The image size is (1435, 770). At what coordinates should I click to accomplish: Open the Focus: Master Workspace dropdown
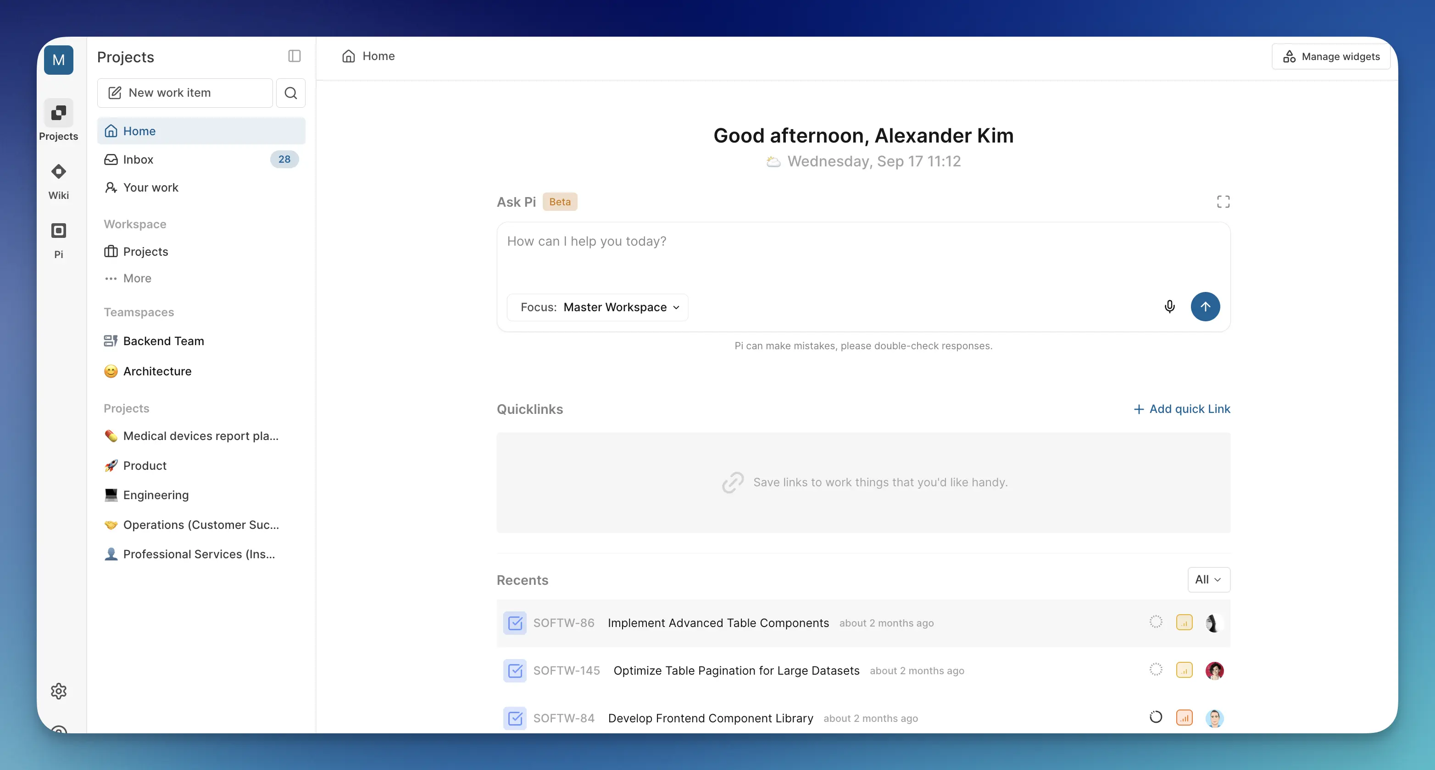pos(598,307)
